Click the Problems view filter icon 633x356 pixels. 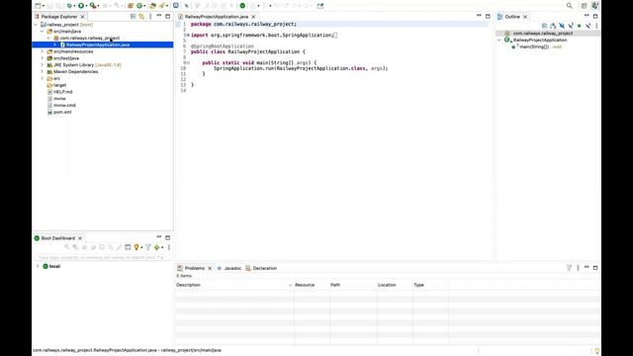tap(569, 268)
